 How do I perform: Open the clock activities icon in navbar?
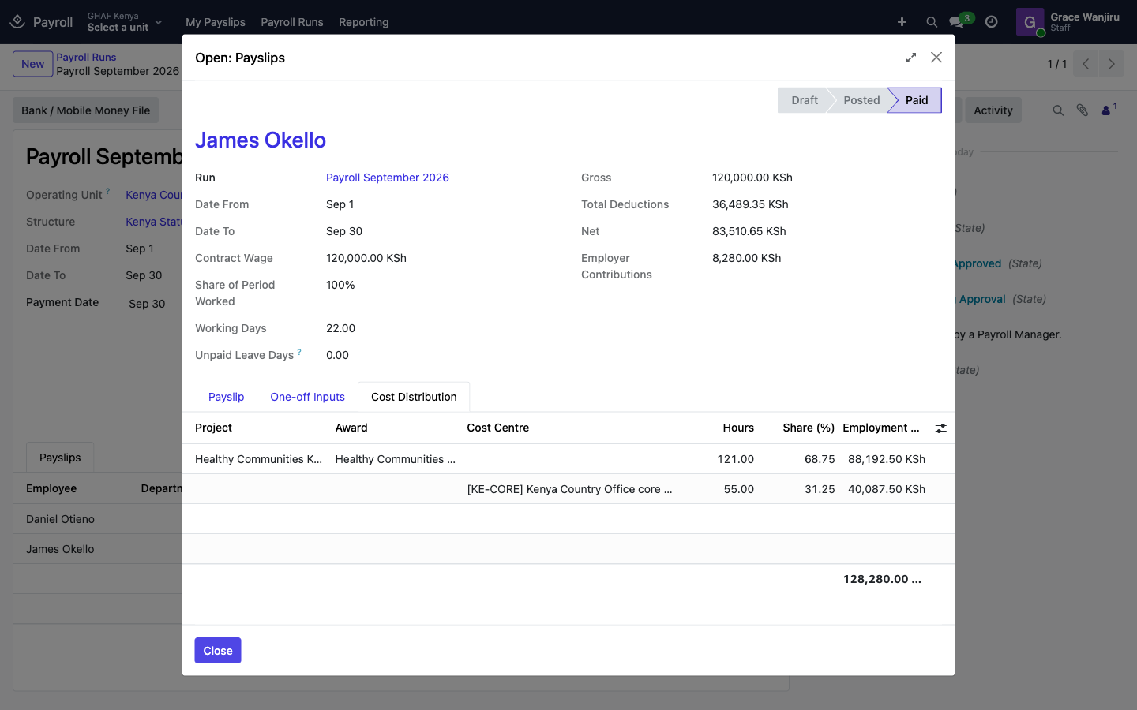pyautogui.click(x=992, y=22)
